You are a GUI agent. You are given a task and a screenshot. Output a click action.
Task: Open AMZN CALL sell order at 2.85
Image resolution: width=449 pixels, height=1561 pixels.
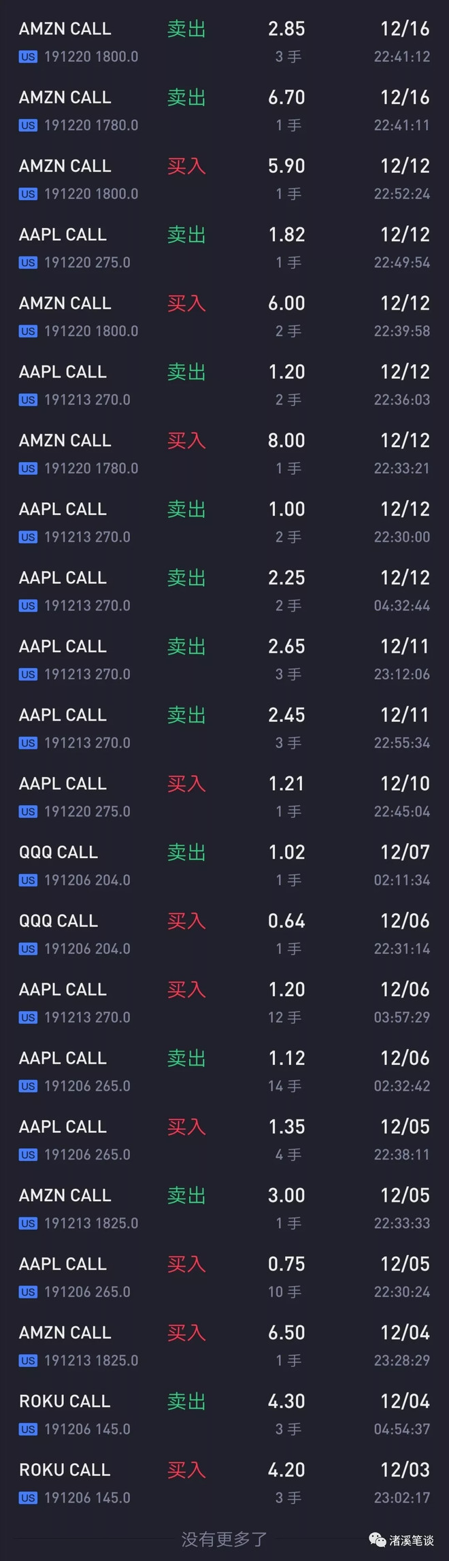224,41
